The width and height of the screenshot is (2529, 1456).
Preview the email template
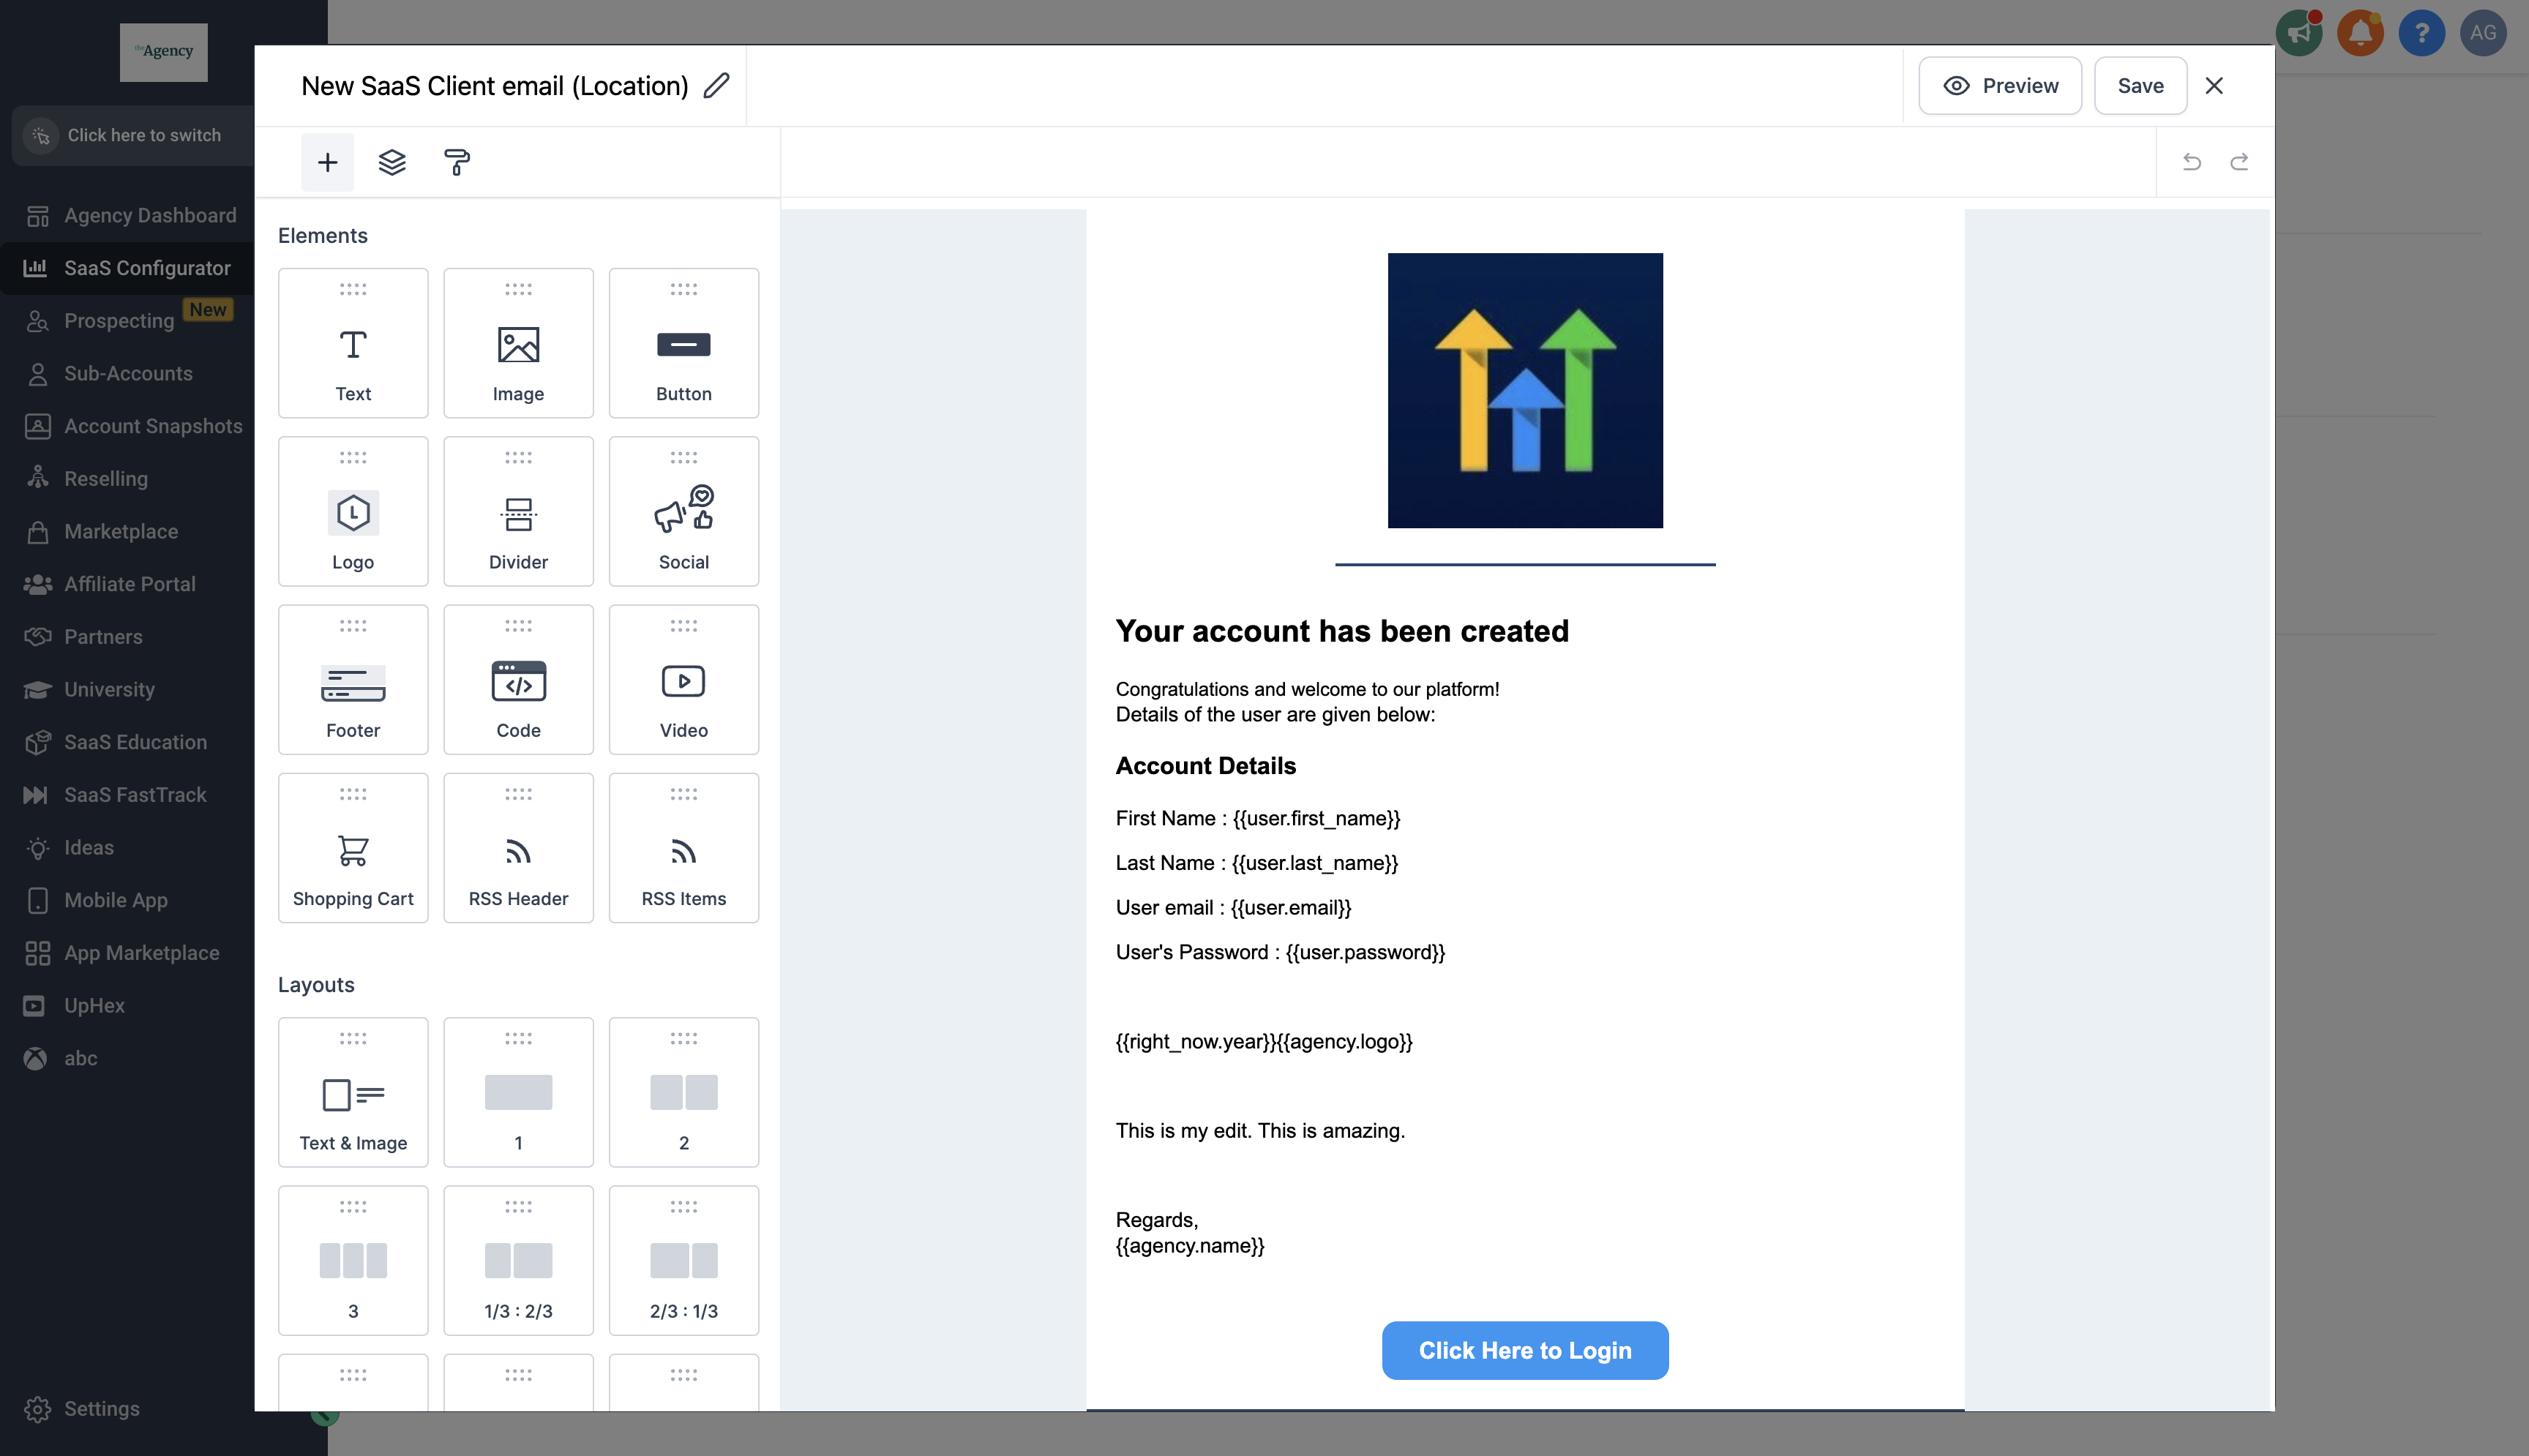[2000, 86]
